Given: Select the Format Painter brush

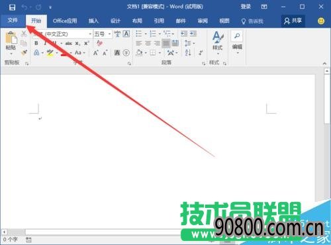Looking at the screenshot, I should pyautogui.click(x=24, y=52).
